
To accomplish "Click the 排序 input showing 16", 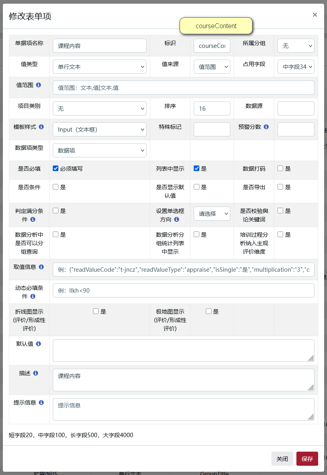I will 212,108.
